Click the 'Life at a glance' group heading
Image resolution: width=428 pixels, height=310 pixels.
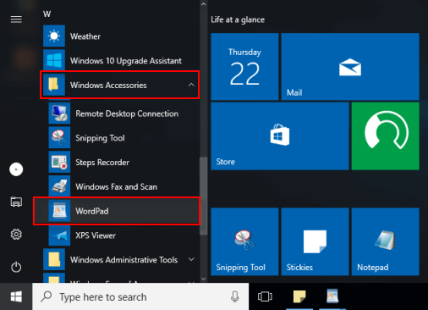pyautogui.click(x=238, y=19)
